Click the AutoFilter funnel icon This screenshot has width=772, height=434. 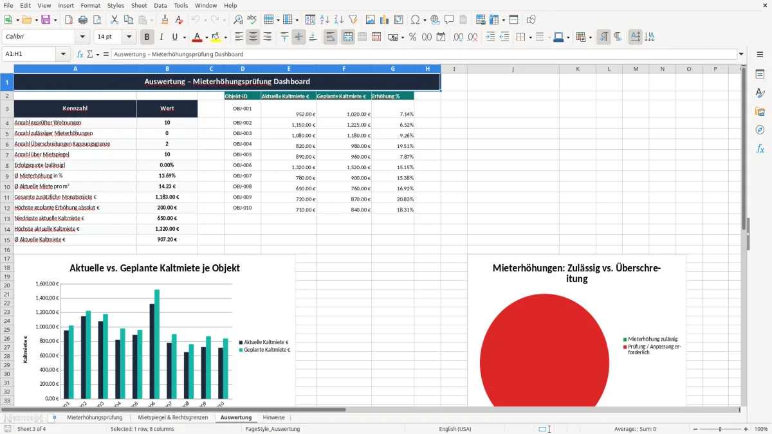pyautogui.click(x=353, y=20)
